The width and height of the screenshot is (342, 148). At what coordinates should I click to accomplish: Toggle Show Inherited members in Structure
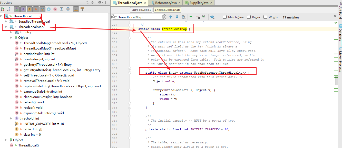[17, 9]
